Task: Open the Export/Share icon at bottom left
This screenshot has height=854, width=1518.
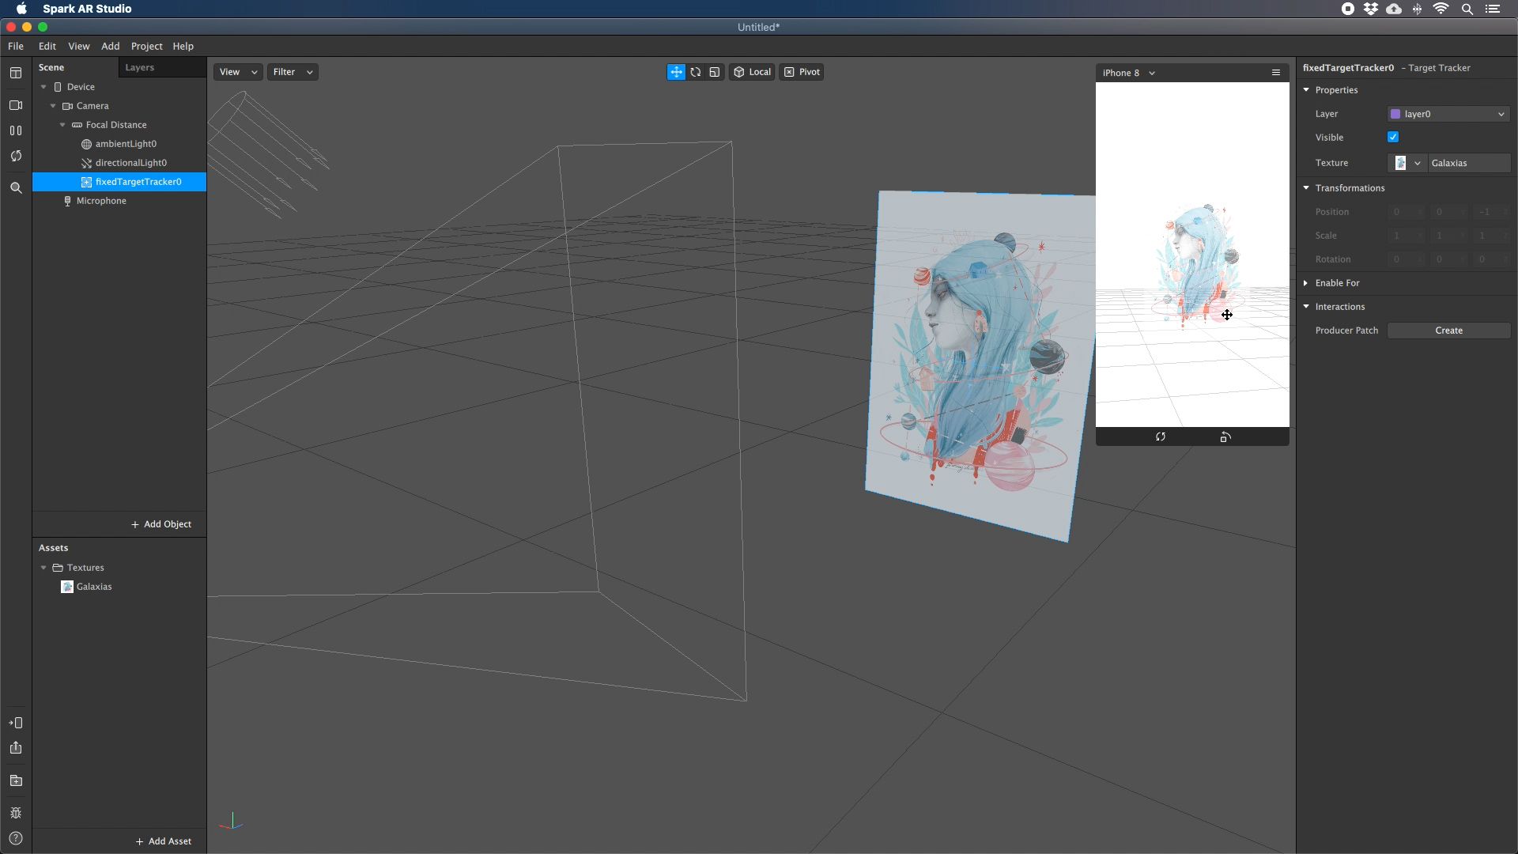Action: point(16,748)
